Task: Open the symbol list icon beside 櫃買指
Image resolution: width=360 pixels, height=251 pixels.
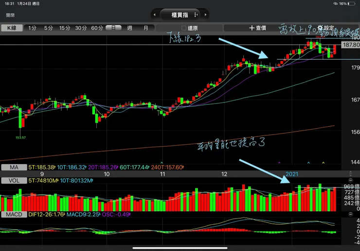Action: [x=196, y=15]
